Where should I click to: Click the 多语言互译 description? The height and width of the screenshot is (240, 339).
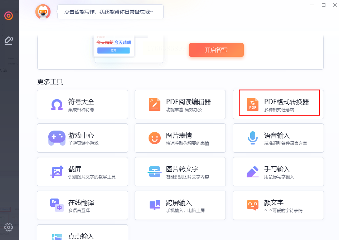79,211
